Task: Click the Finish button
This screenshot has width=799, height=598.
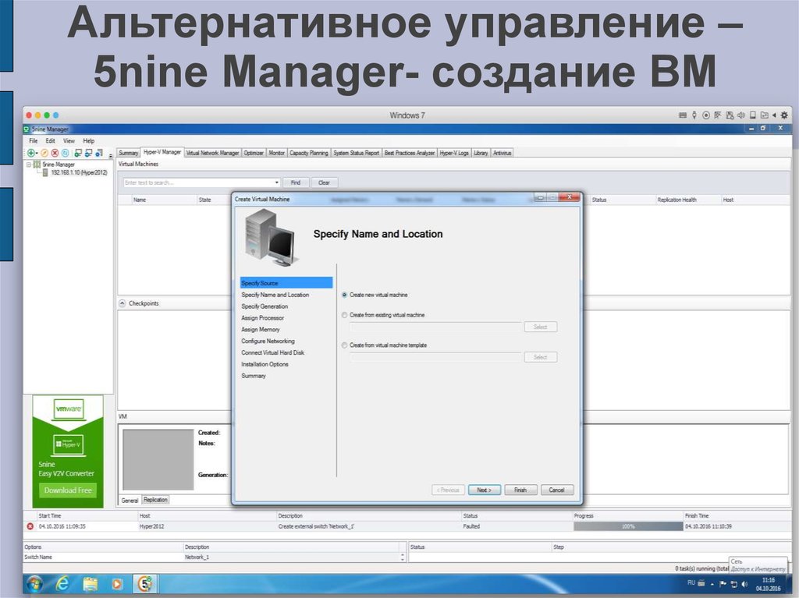Action: [x=520, y=490]
